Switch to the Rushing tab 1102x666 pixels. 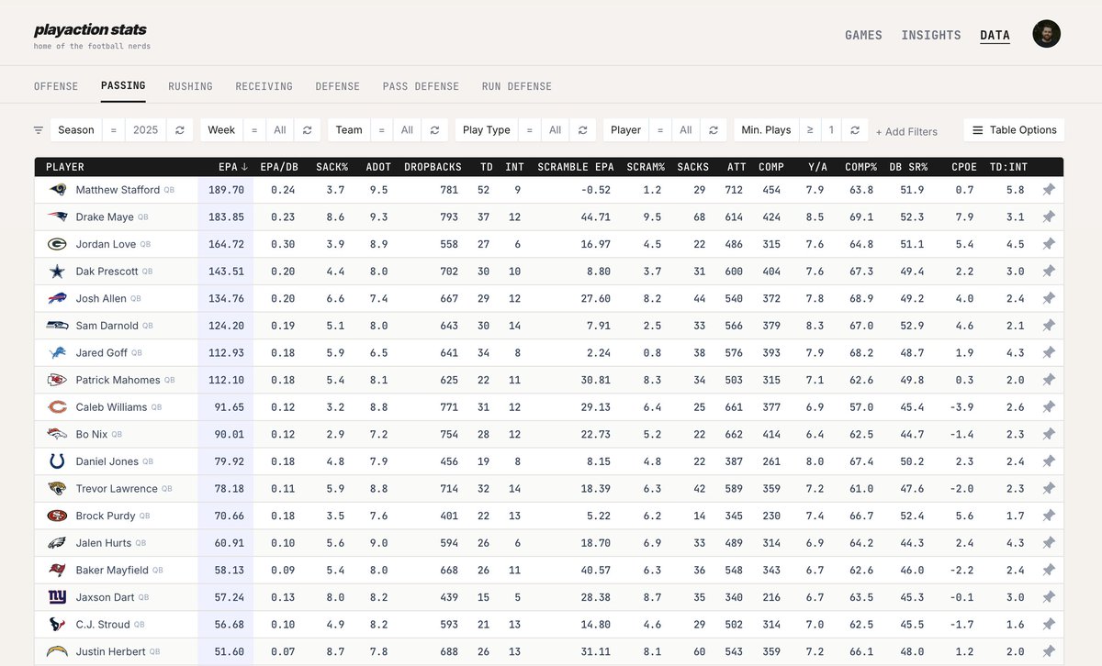point(190,86)
